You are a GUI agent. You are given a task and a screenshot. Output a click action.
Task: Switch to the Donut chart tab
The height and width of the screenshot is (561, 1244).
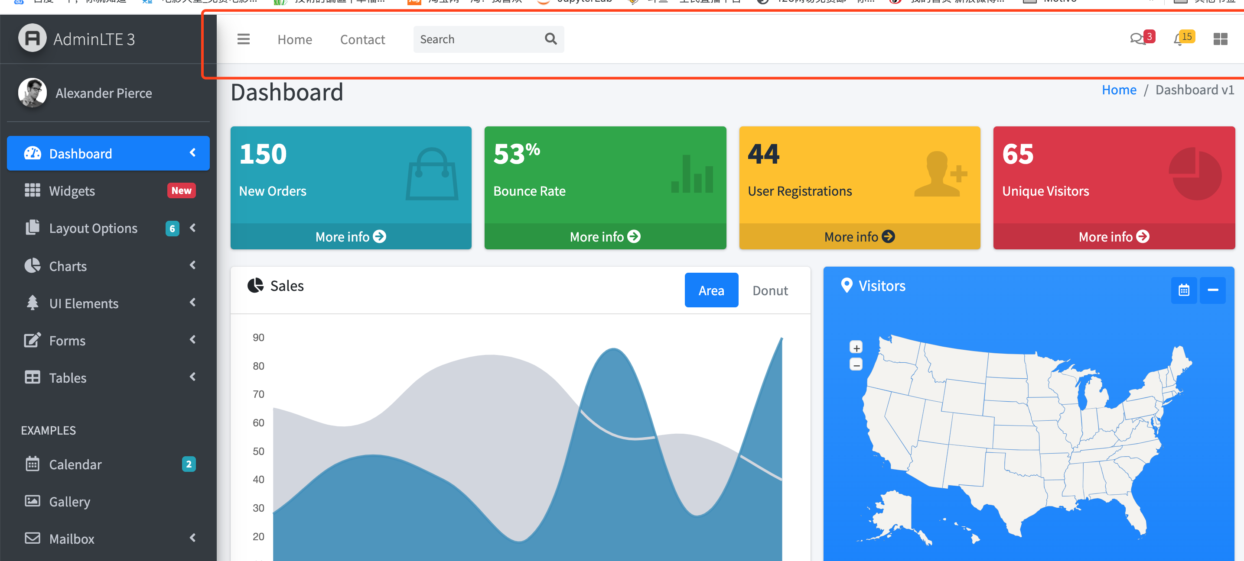pos(770,290)
